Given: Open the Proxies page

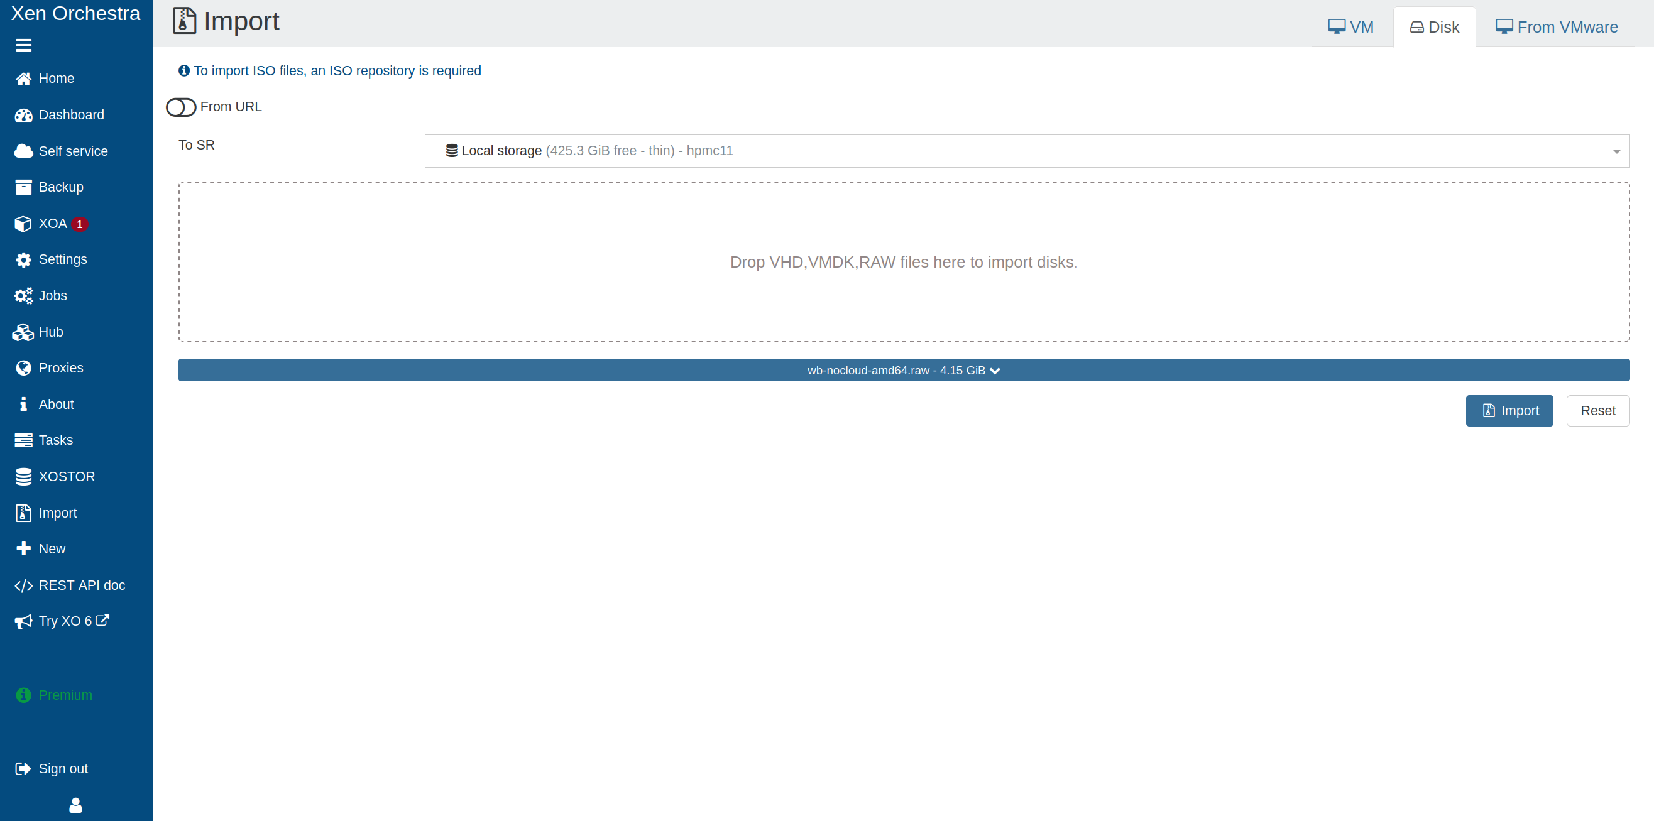Looking at the screenshot, I should [x=61, y=368].
